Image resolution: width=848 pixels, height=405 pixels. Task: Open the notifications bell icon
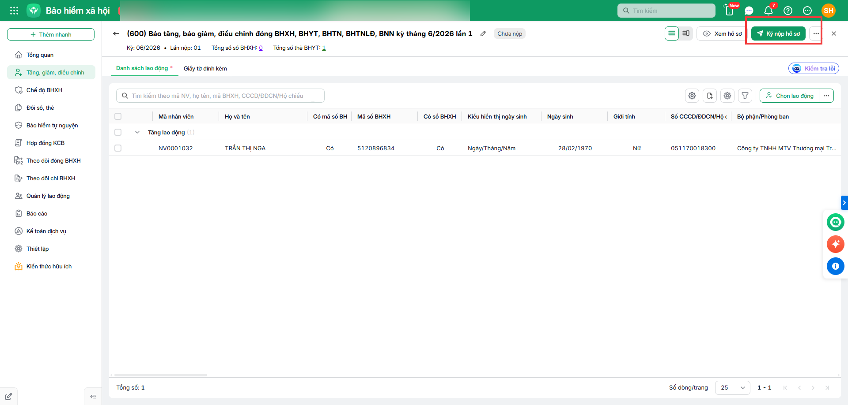pyautogui.click(x=768, y=11)
